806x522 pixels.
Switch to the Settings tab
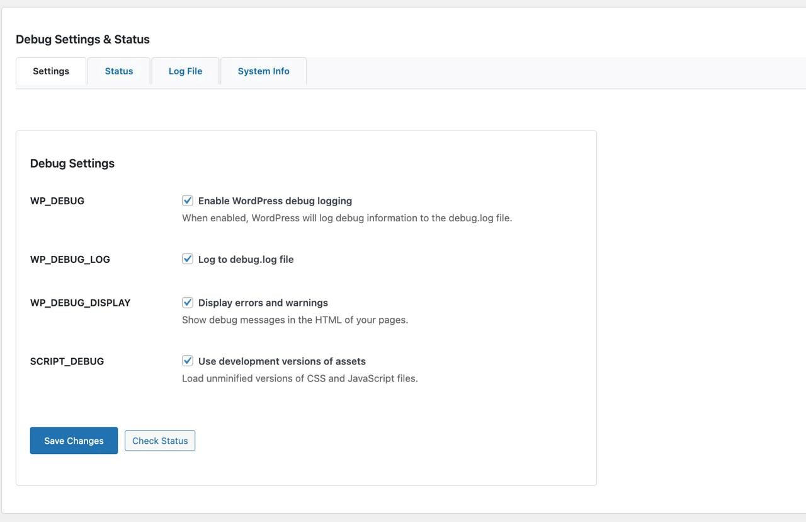[x=51, y=71]
